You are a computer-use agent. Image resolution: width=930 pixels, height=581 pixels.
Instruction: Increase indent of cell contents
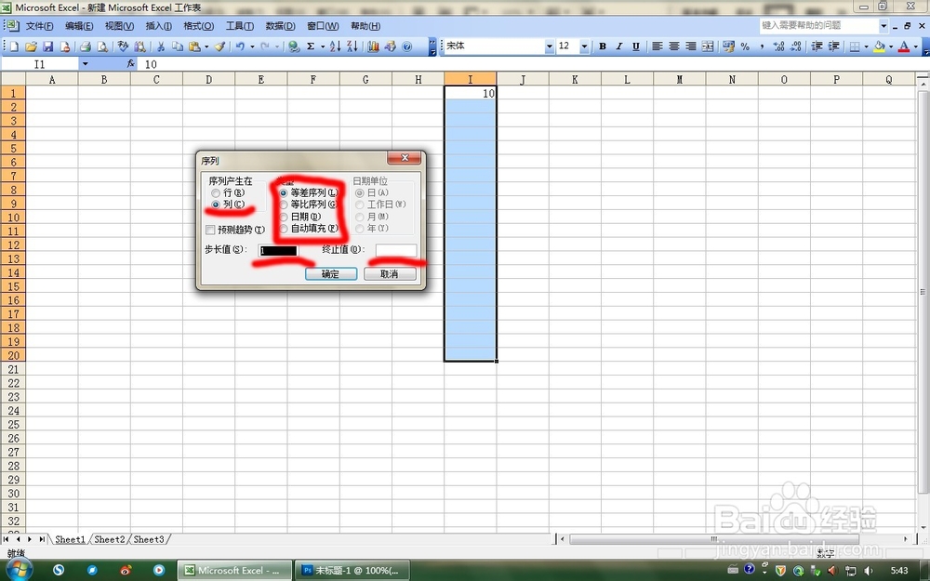[x=833, y=46]
